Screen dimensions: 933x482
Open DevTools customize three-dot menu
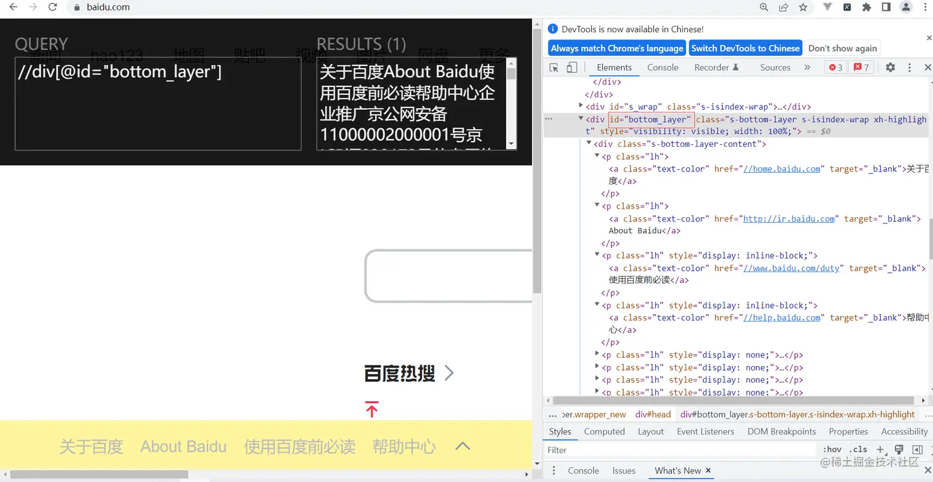click(x=909, y=67)
